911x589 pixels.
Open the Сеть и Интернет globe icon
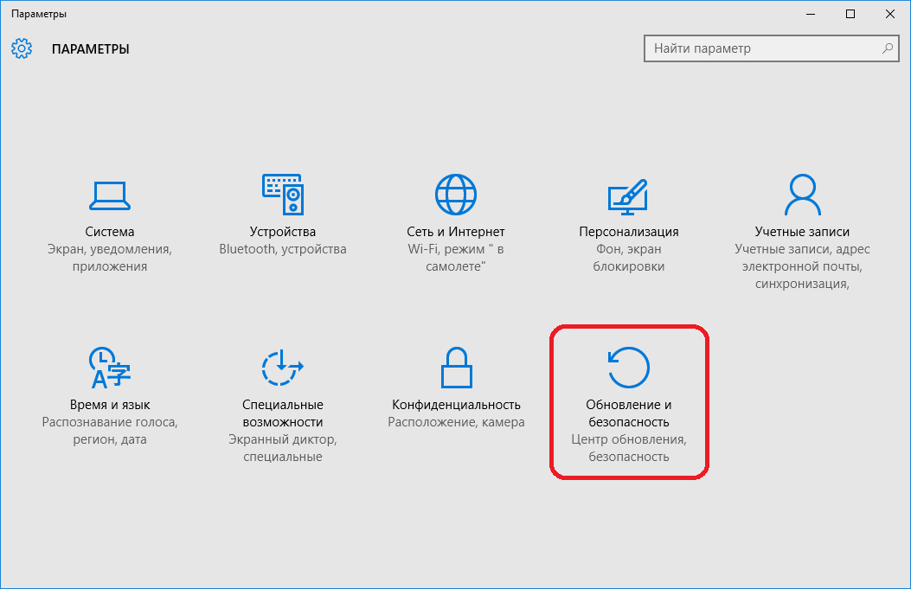[x=456, y=195]
